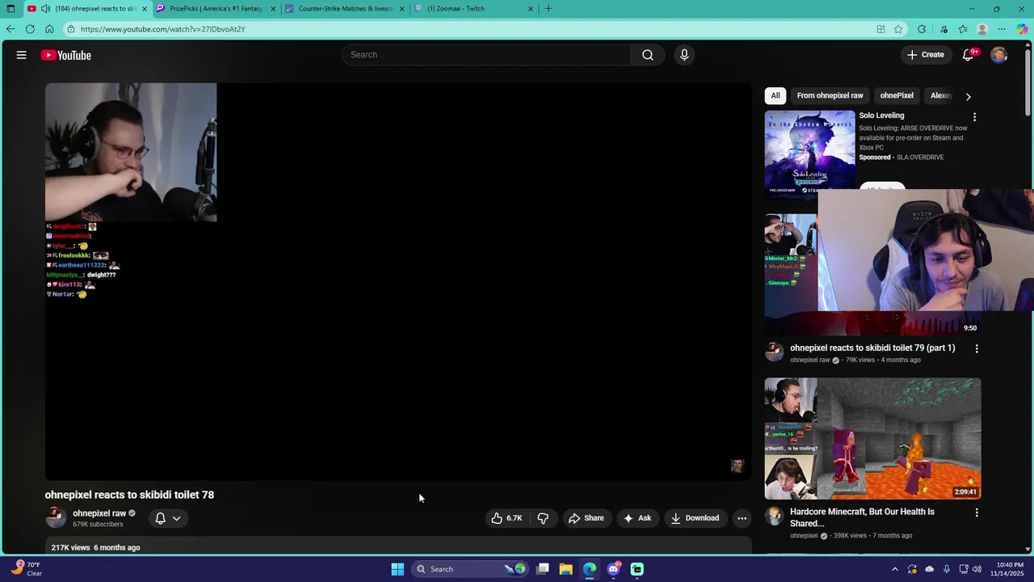Open the ohnepixel raw channel name
The height and width of the screenshot is (582, 1034).
click(99, 513)
